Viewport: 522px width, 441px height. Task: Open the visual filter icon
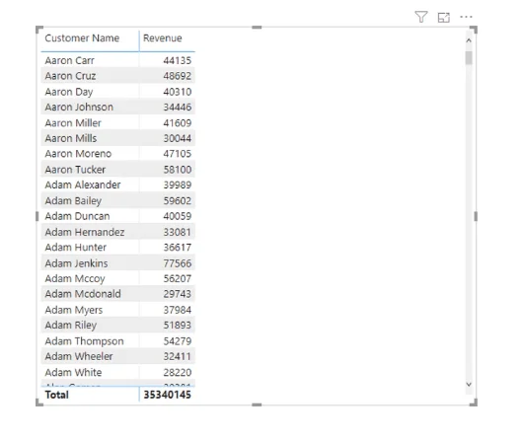coord(421,17)
